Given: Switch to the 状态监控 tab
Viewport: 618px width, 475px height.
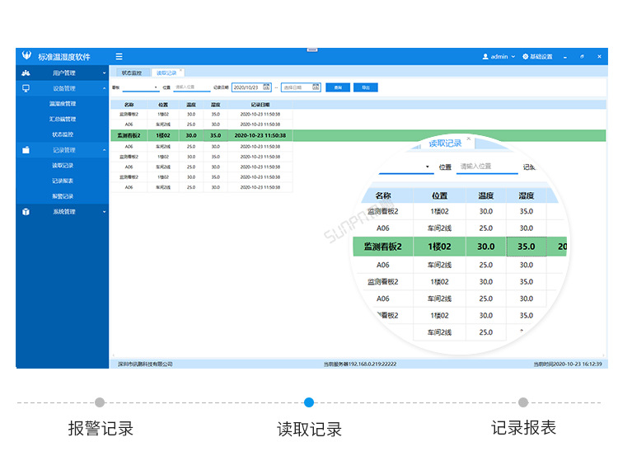Looking at the screenshot, I should tap(132, 73).
